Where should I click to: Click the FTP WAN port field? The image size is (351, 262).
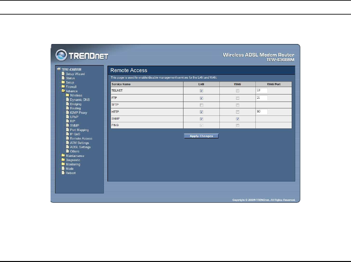262,98
